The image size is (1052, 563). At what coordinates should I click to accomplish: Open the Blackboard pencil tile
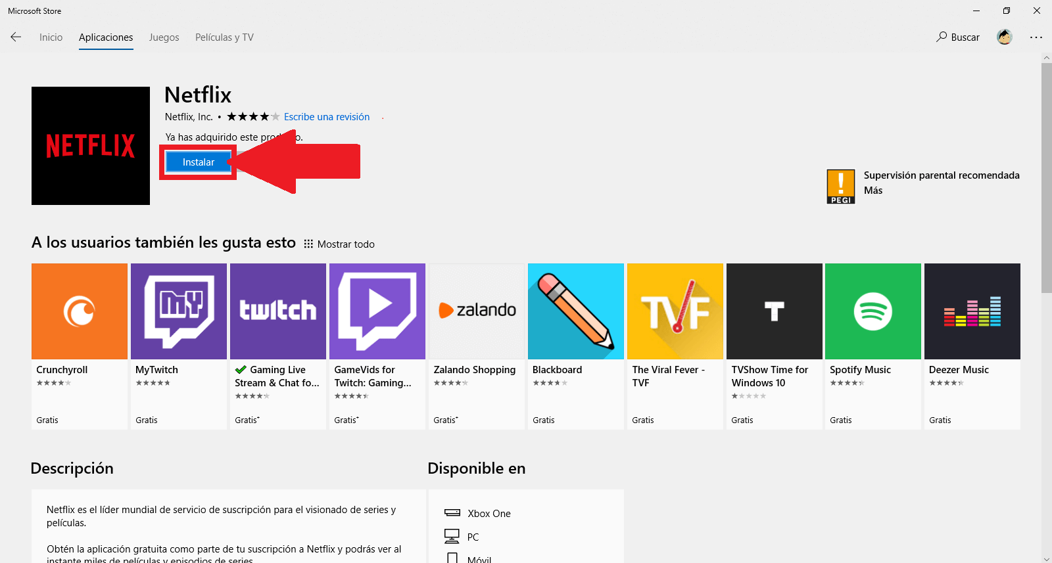(x=576, y=346)
